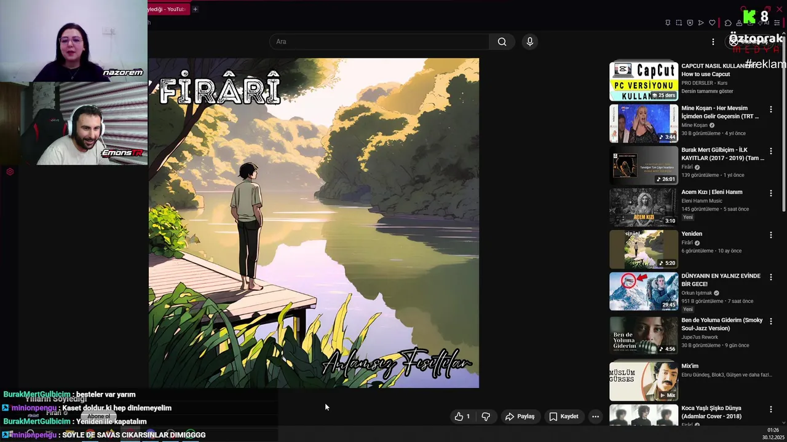The width and height of the screenshot is (787, 442).
Task: Open the YouTube settings three-dot menu
Action: click(713, 42)
